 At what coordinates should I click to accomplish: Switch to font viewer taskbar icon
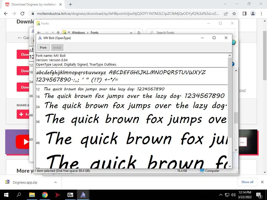click(83, 195)
